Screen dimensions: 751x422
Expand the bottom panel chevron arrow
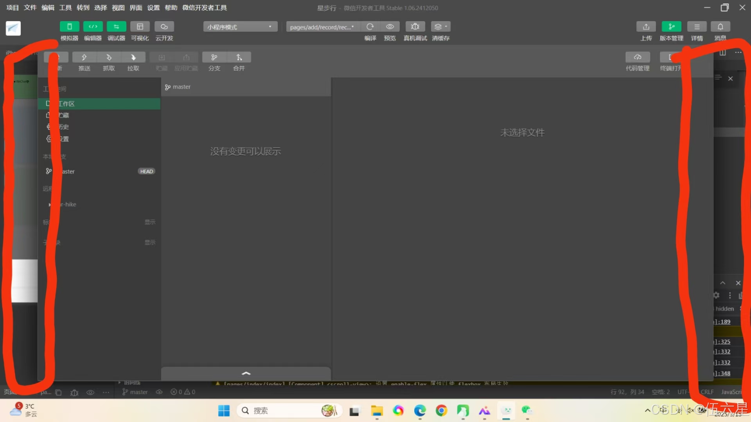(x=246, y=374)
